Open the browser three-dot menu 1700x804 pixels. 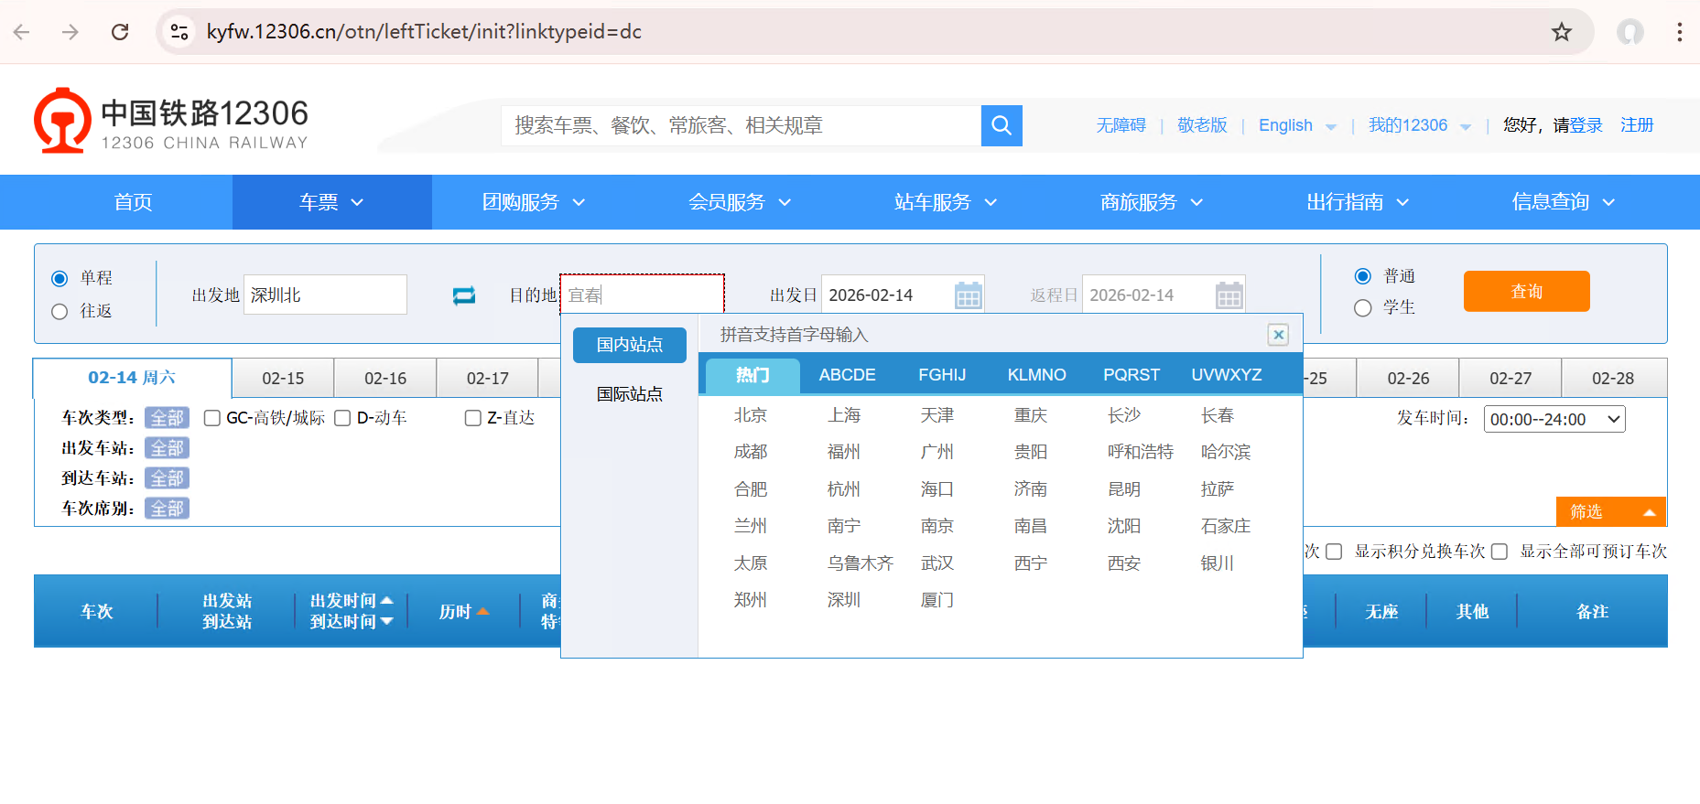pos(1679,32)
